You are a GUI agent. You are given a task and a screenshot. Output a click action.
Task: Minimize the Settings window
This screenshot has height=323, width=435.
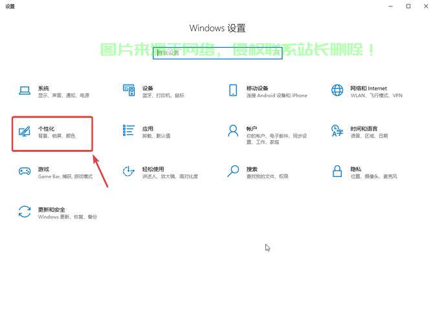coord(390,6)
